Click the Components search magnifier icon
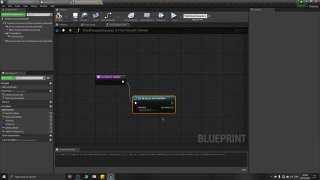 point(51,14)
